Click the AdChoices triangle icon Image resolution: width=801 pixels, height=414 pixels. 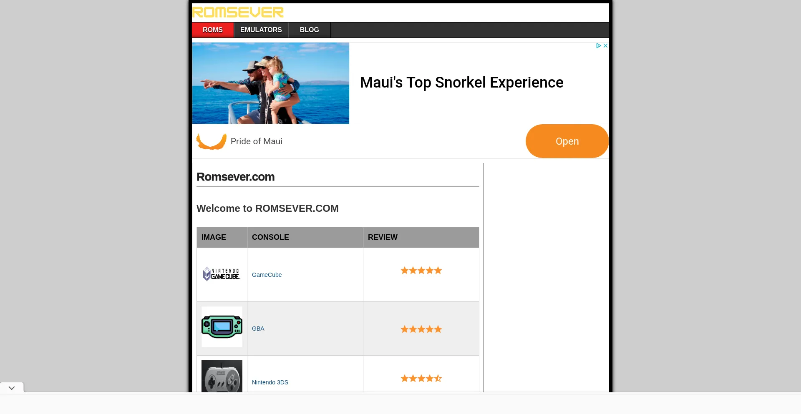pyautogui.click(x=599, y=46)
